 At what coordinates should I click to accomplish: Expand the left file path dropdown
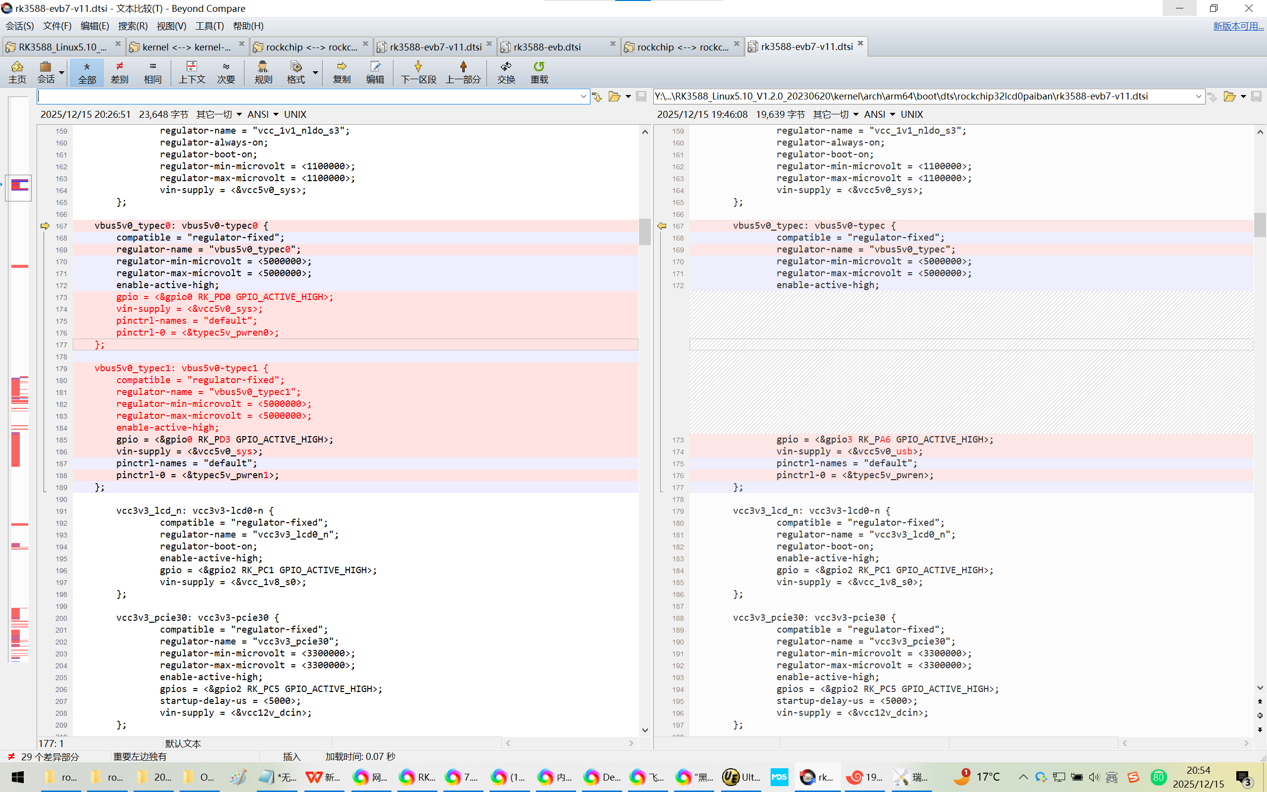pyautogui.click(x=583, y=97)
